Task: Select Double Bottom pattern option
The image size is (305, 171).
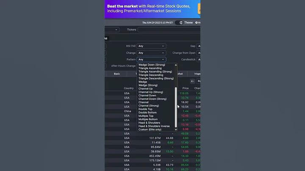Action: [x=147, y=112]
